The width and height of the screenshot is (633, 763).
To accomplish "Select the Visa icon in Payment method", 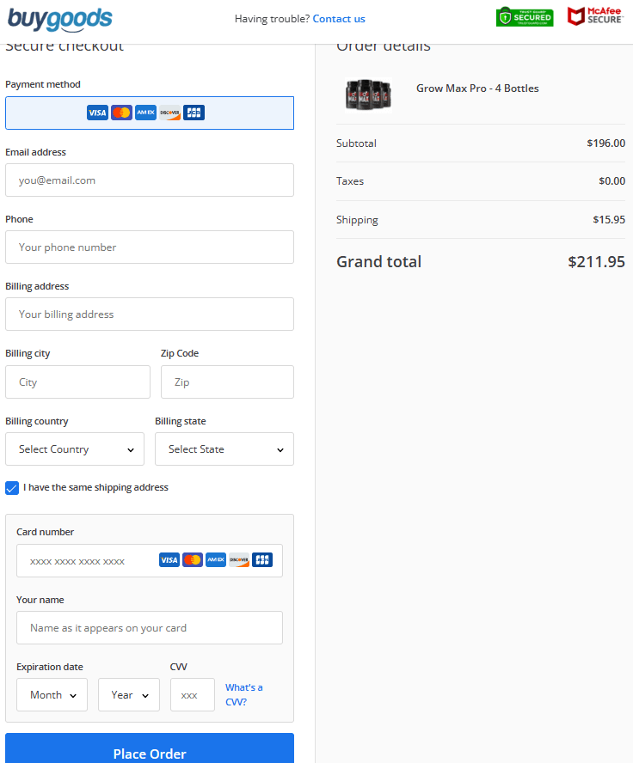I will pyautogui.click(x=97, y=112).
